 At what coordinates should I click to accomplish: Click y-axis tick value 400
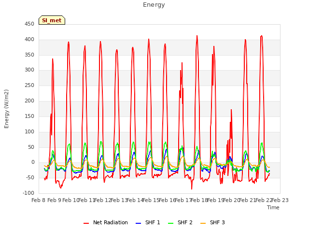coord(29,40)
